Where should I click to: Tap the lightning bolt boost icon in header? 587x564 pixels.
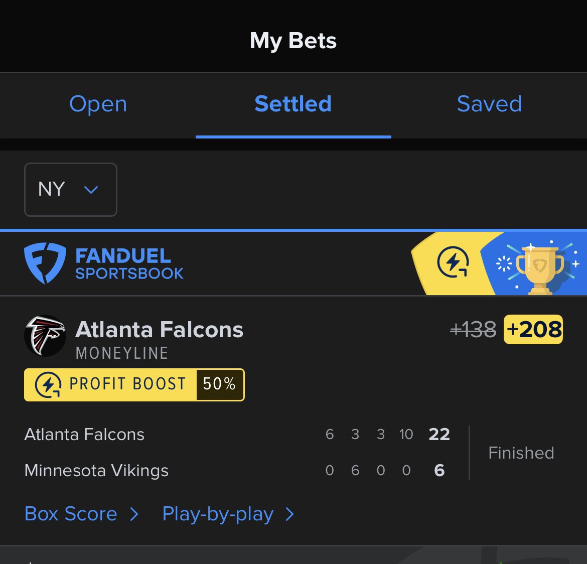453,263
